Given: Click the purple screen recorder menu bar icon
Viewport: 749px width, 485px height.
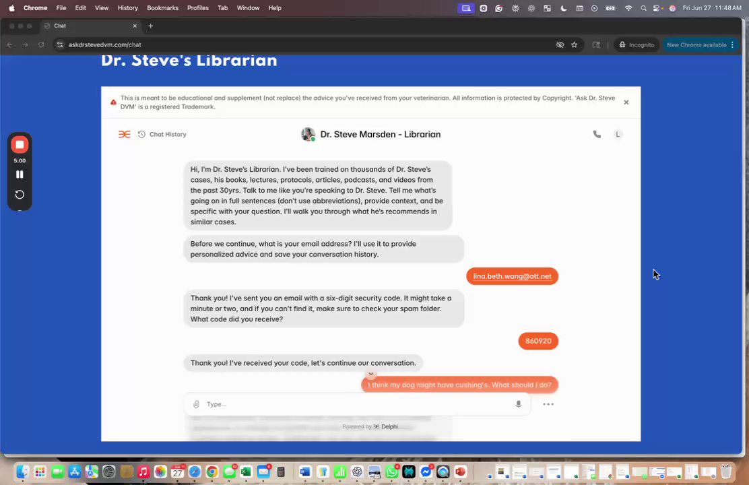Looking at the screenshot, I should [466, 8].
